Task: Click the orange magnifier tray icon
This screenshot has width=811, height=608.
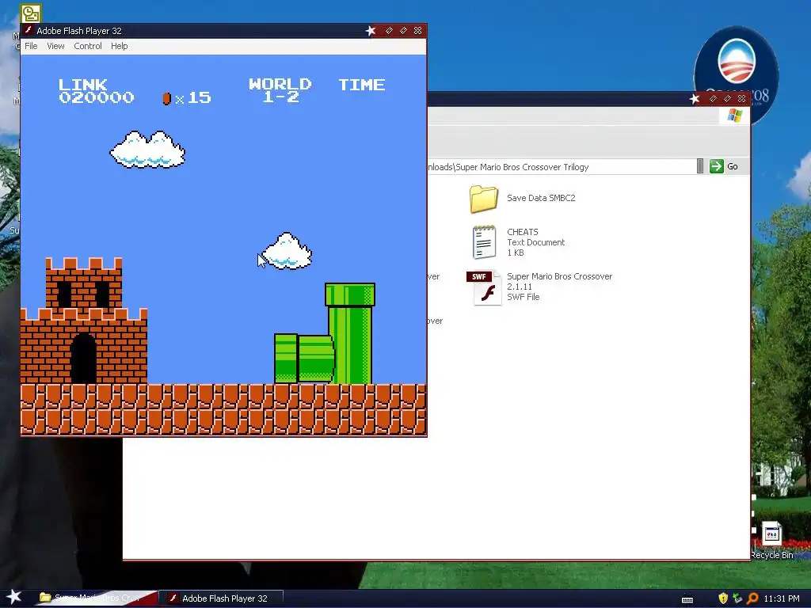Action: pyautogui.click(x=752, y=598)
